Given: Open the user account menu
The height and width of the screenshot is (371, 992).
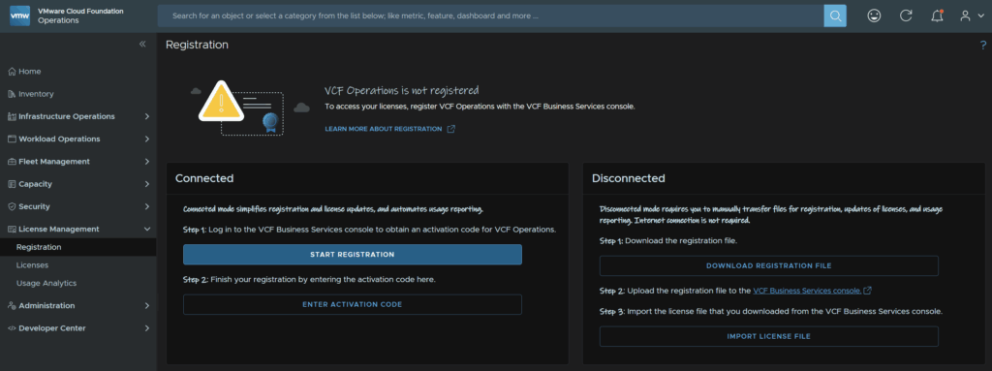Looking at the screenshot, I should pos(972,15).
